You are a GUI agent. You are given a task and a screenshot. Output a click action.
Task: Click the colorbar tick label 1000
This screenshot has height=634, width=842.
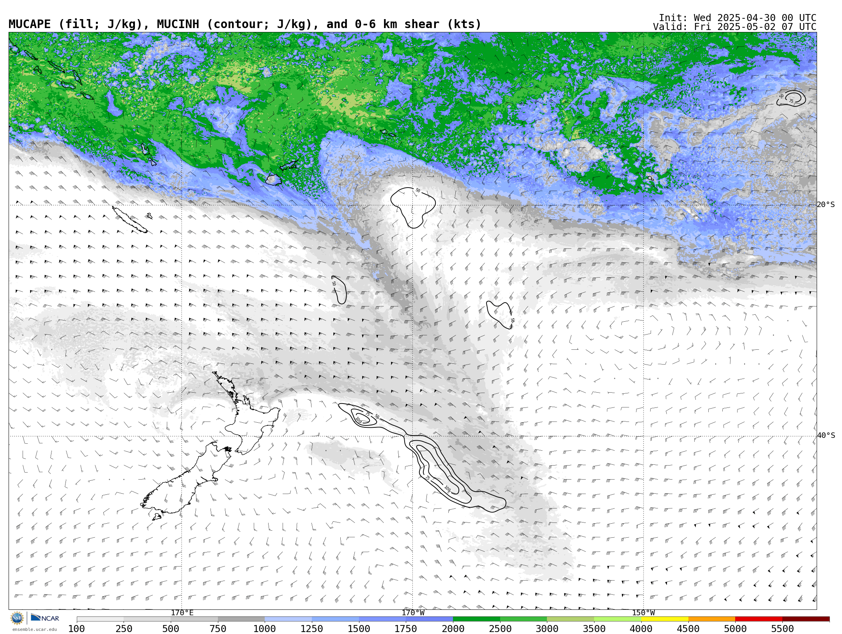pyautogui.click(x=265, y=629)
